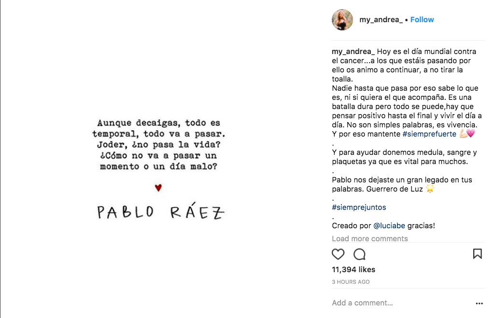View the 11,394 likes list
The image size is (496, 318).
point(353,270)
